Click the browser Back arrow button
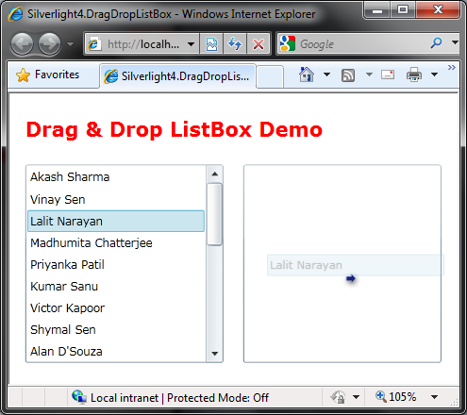This screenshot has width=467, height=415. coord(22,43)
